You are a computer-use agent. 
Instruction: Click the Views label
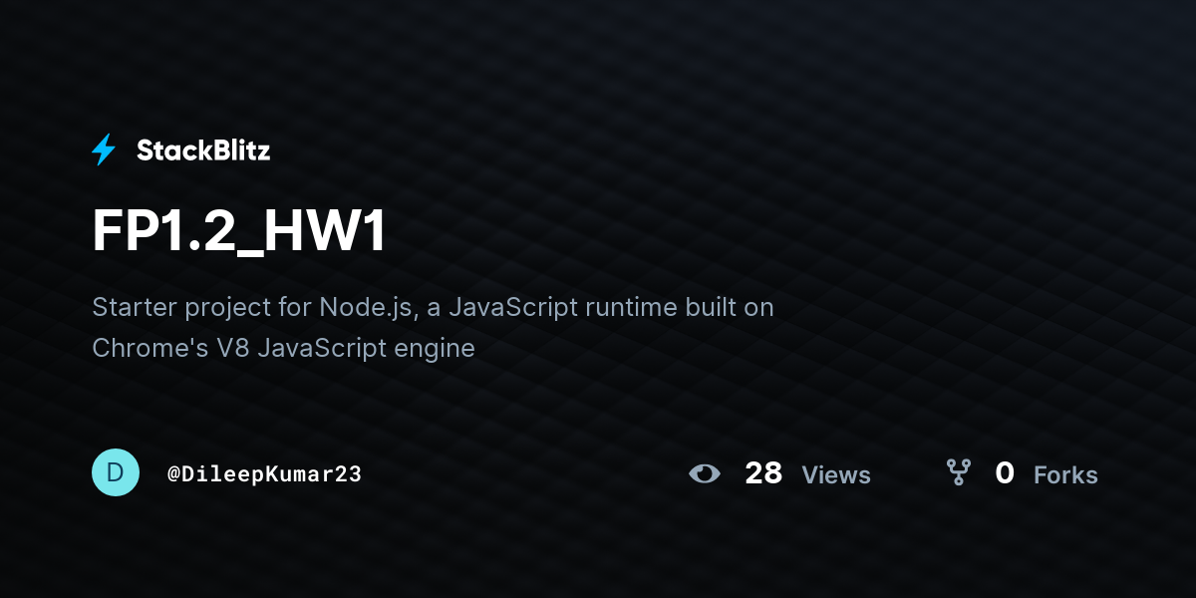point(836,475)
